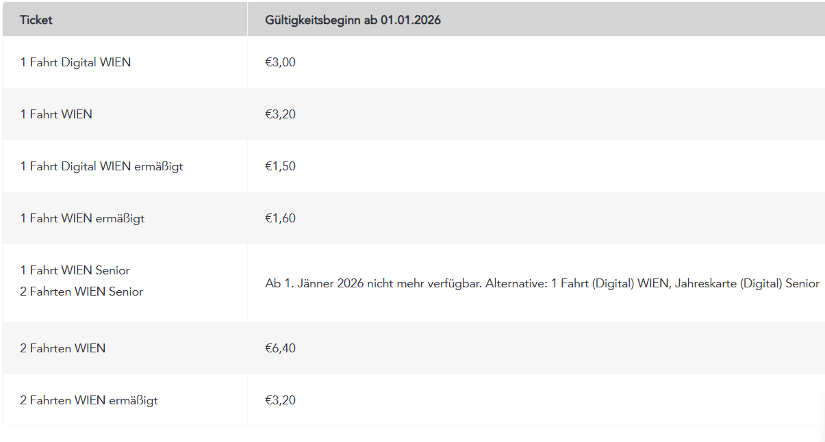
Task: Click 'Jahreskarte (Digital) Senior' in the note
Action: pyautogui.click(x=747, y=283)
